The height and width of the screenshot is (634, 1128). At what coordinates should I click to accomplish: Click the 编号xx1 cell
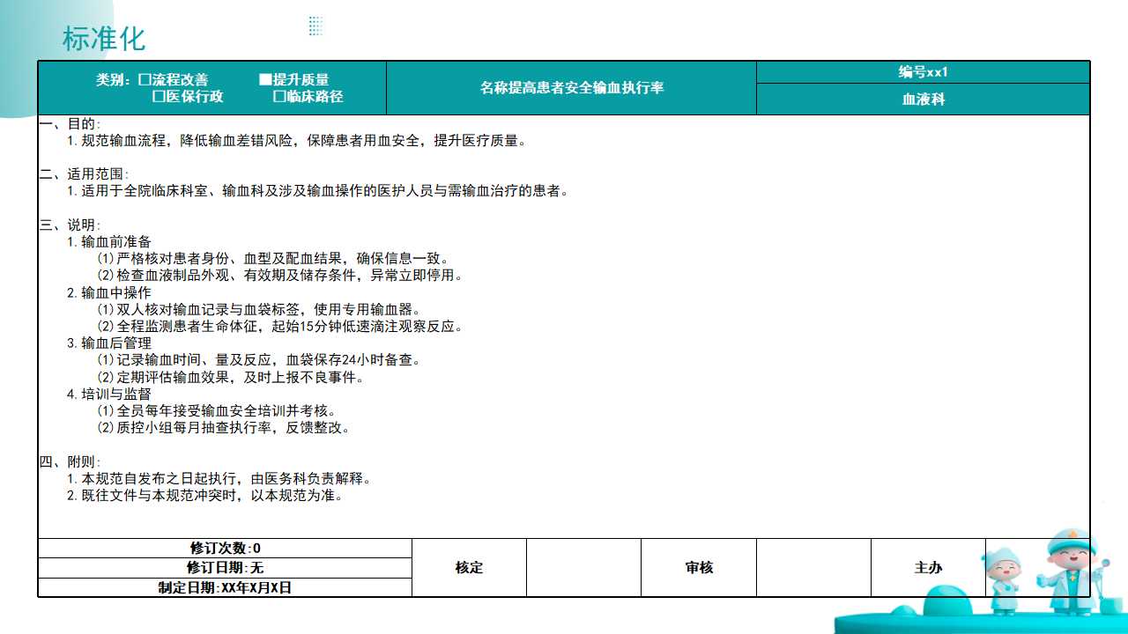click(923, 72)
